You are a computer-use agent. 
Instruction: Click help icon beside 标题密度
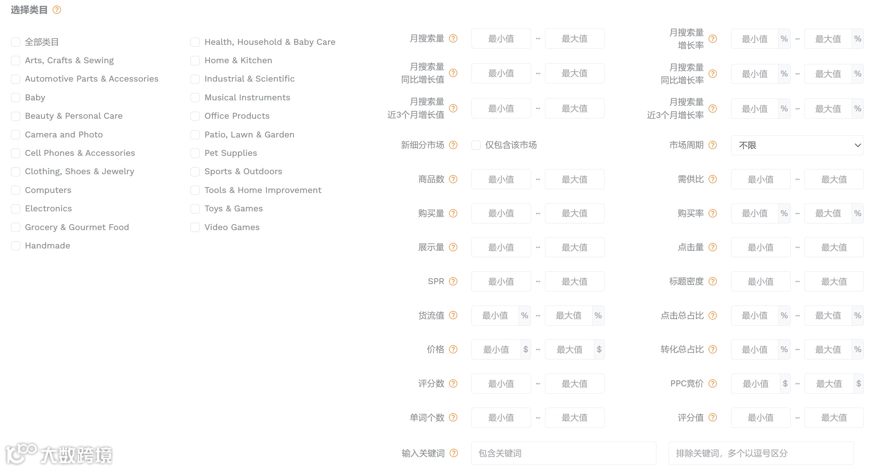713,282
